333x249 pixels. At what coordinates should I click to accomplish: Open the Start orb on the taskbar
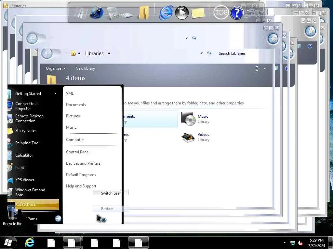pos(8,243)
